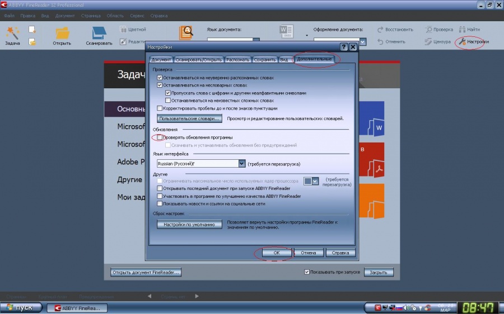Click the Закрыть button in task window
Screen dimensions: 504x314
pos(379,272)
